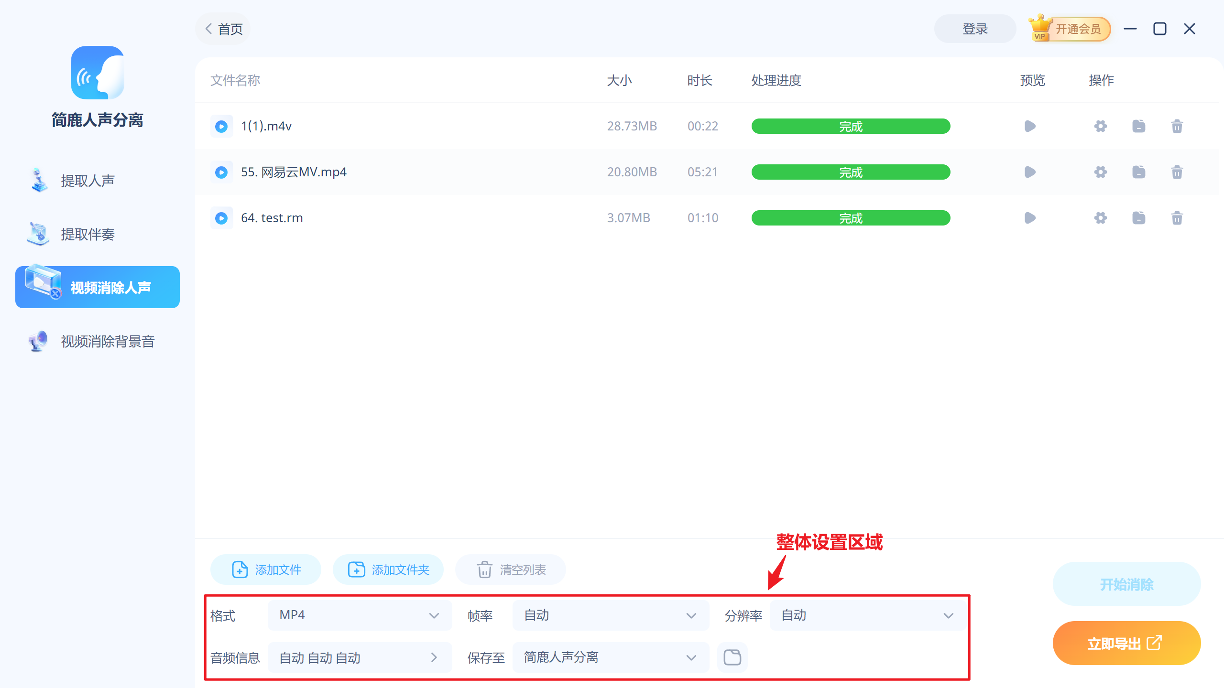The width and height of the screenshot is (1224, 688).
Task: Click 立即导出 to export now
Action: click(1126, 643)
